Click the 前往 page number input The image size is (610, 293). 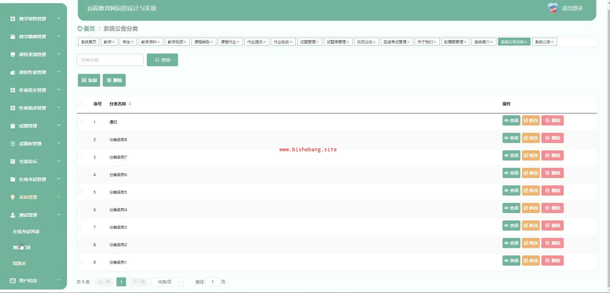click(212, 282)
